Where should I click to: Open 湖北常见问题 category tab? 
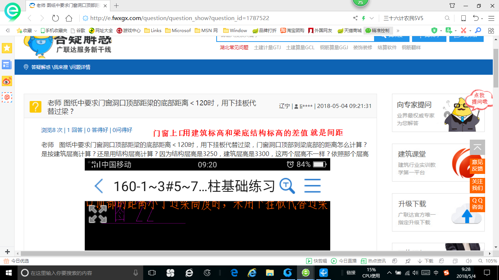pyautogui.click(x=234, y=47)
